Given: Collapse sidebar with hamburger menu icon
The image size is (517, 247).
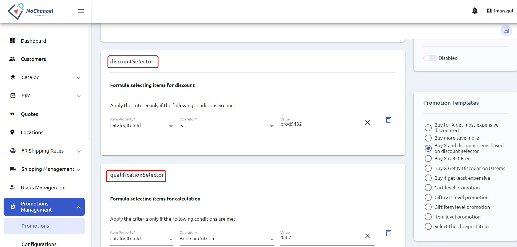Looking at the screenshot, I should (x=81, y=11).
